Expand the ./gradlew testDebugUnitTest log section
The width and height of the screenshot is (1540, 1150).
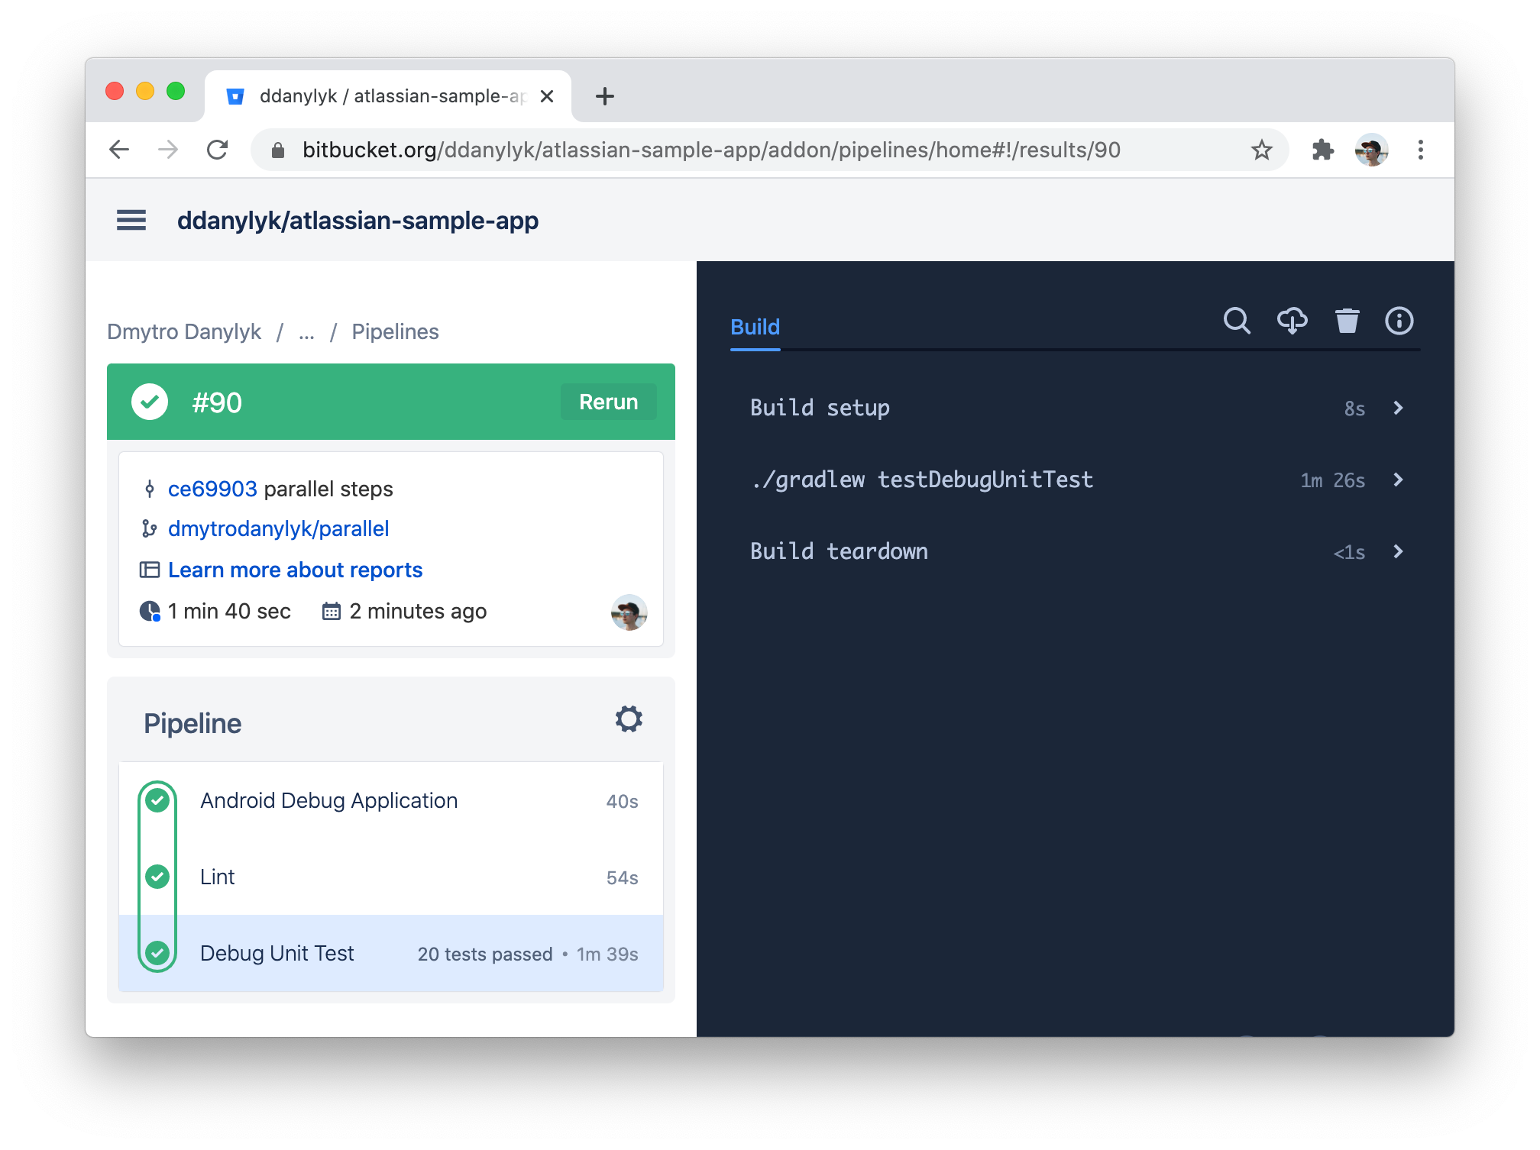tap(1075, 480)
